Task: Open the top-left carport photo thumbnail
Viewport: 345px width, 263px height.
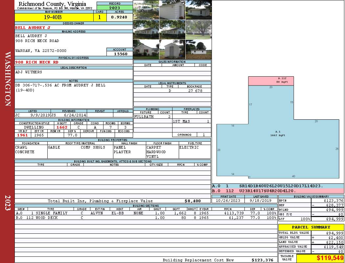Action: [146, 10]
